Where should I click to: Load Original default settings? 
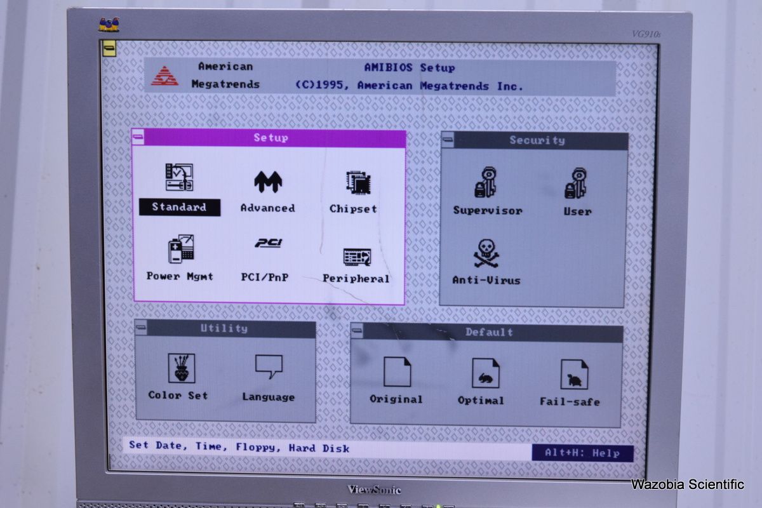tap(397, 372)
